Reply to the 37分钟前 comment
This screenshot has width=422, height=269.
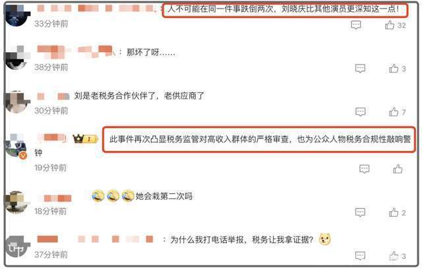(360, 256)
